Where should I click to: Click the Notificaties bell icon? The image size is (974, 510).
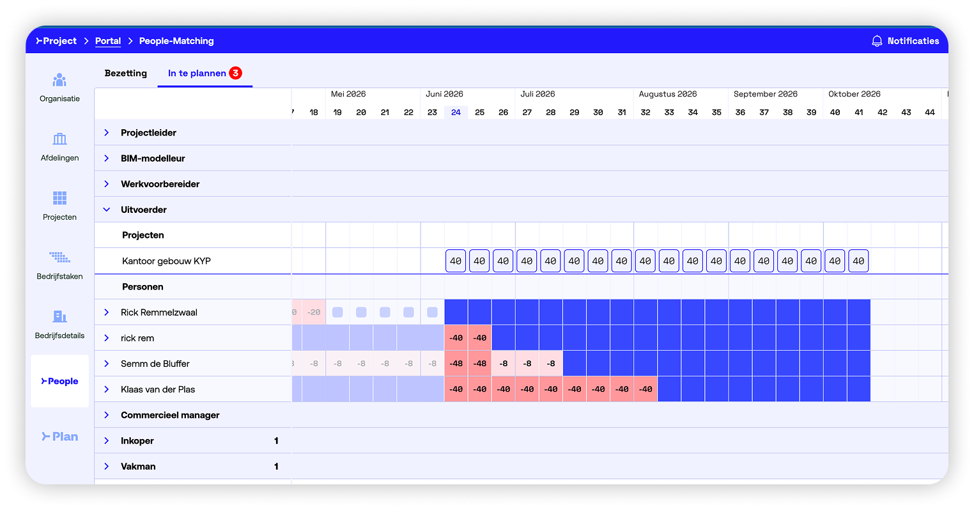coord(877,41)
